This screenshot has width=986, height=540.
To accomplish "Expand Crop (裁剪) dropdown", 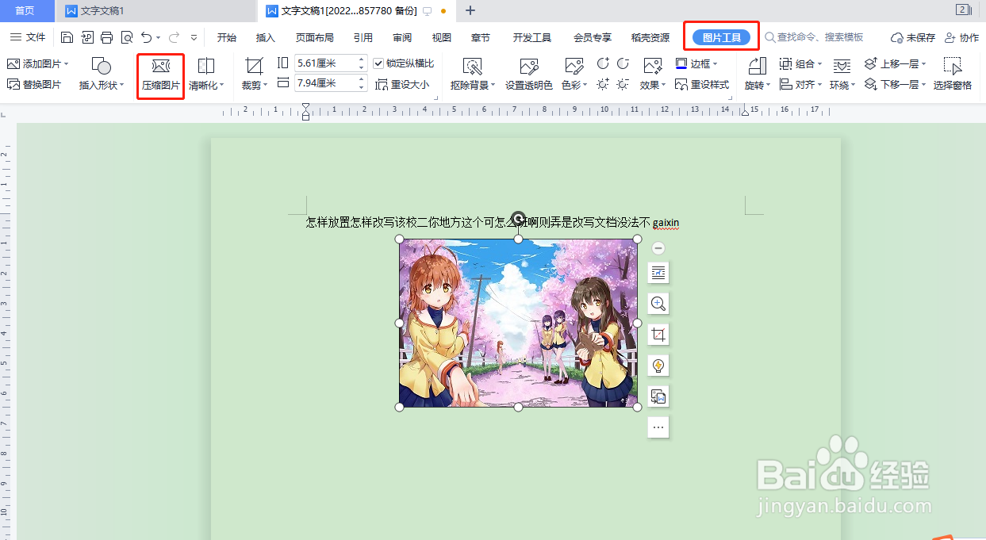I will point(266,85).
